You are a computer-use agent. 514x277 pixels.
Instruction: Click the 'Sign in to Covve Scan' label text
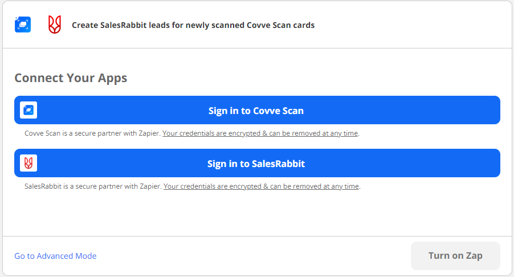coord(256,111)
